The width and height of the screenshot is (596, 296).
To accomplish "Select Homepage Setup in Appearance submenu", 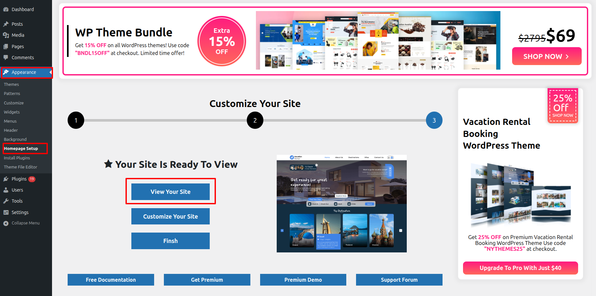I will pos(21,148).
